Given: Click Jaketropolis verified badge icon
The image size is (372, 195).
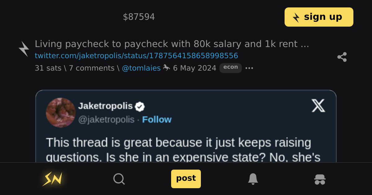Looking at the screenshot, I should click(x=140, y=106).
